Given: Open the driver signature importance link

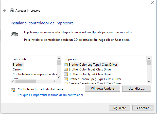Looking at the screenshot, I should tap(50, 95).
